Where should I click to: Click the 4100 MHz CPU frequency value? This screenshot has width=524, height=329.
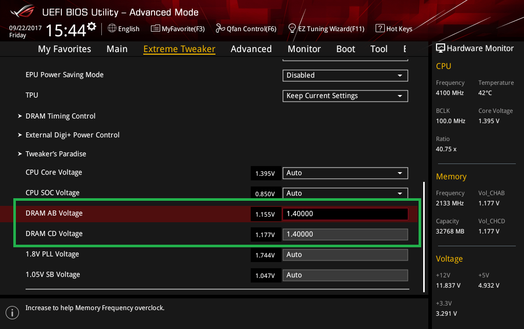pyautogui.click(x=450, y=93)
